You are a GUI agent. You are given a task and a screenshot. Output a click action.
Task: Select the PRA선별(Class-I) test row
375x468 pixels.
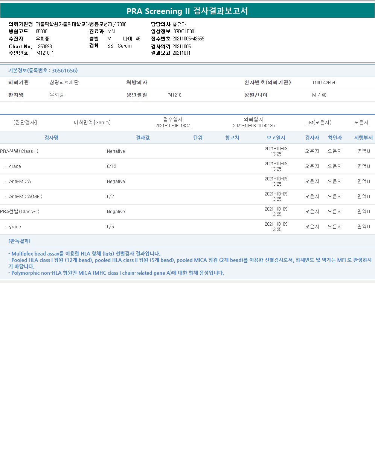[x=187, y=151]
